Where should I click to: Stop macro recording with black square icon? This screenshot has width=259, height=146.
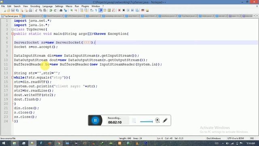point(123,11)
